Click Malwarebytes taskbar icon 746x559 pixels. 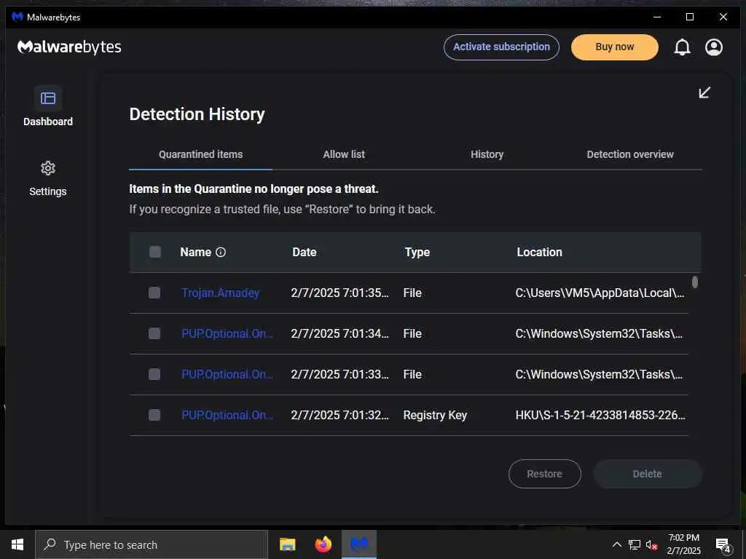(359, 544)
